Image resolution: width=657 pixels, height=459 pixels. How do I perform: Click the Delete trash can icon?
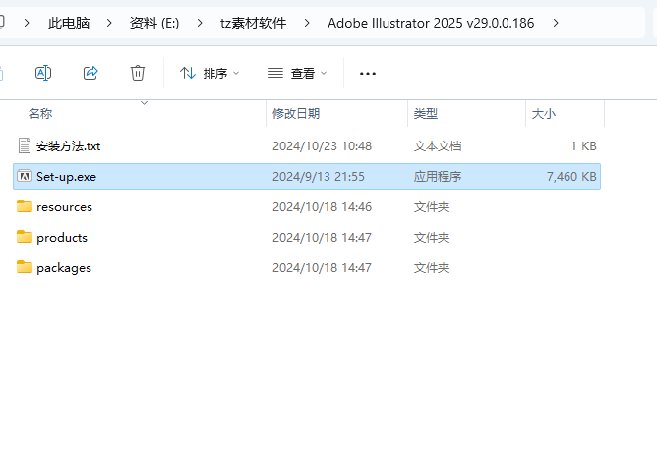click(138, 73)
